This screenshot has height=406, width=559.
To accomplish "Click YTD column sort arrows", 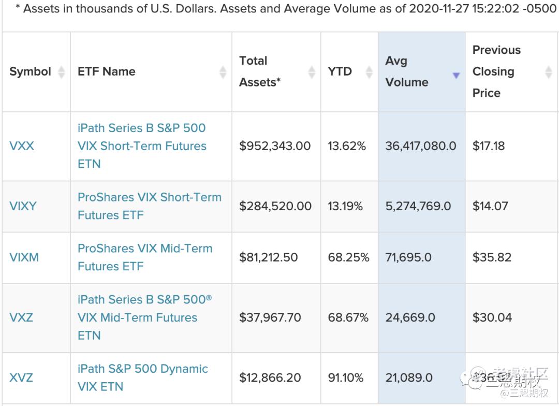I will [x=369, y=72].
